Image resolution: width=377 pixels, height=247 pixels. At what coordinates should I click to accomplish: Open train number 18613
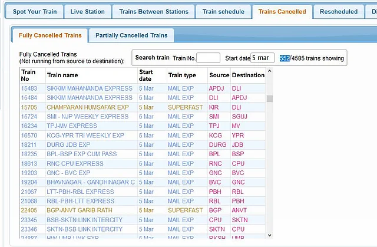(x=29, y=163)
